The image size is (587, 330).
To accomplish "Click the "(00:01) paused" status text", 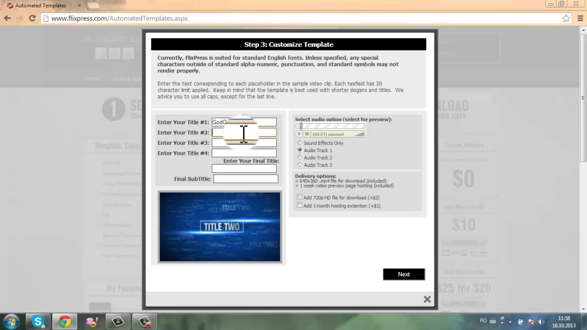I will [x=328, y=134].
